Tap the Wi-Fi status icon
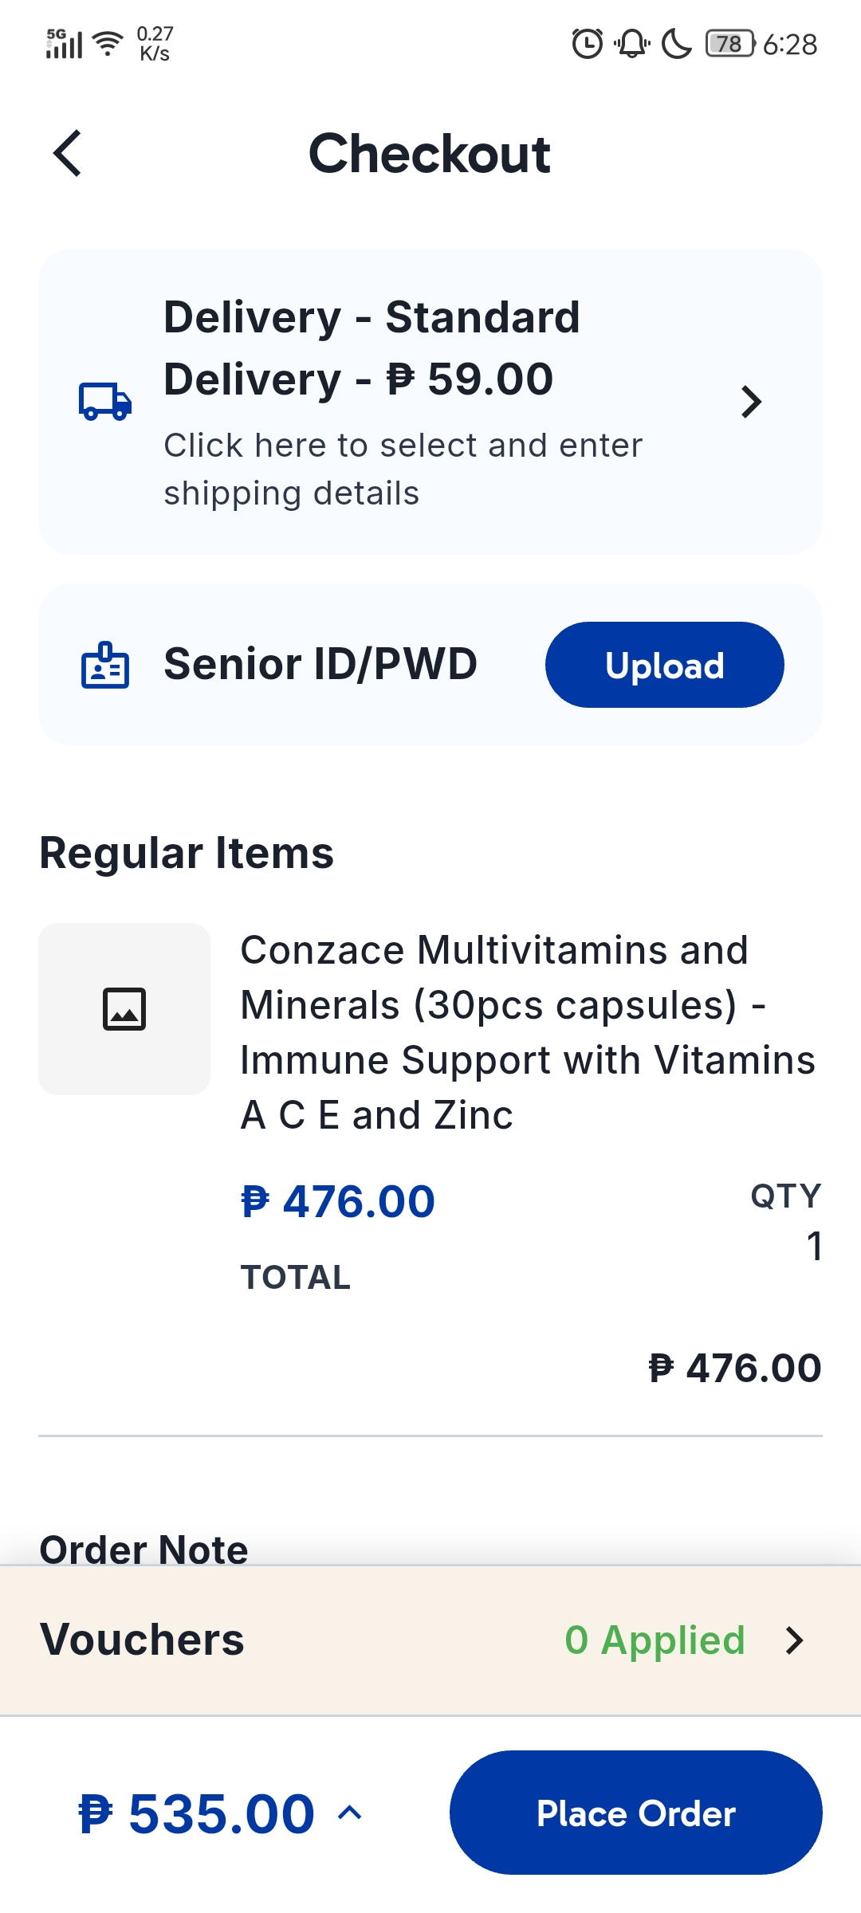 point(108,44)
